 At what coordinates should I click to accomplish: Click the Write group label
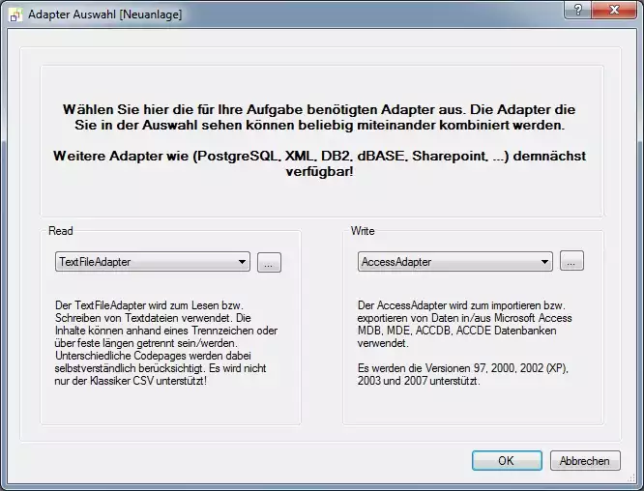(x=363, y=232)
